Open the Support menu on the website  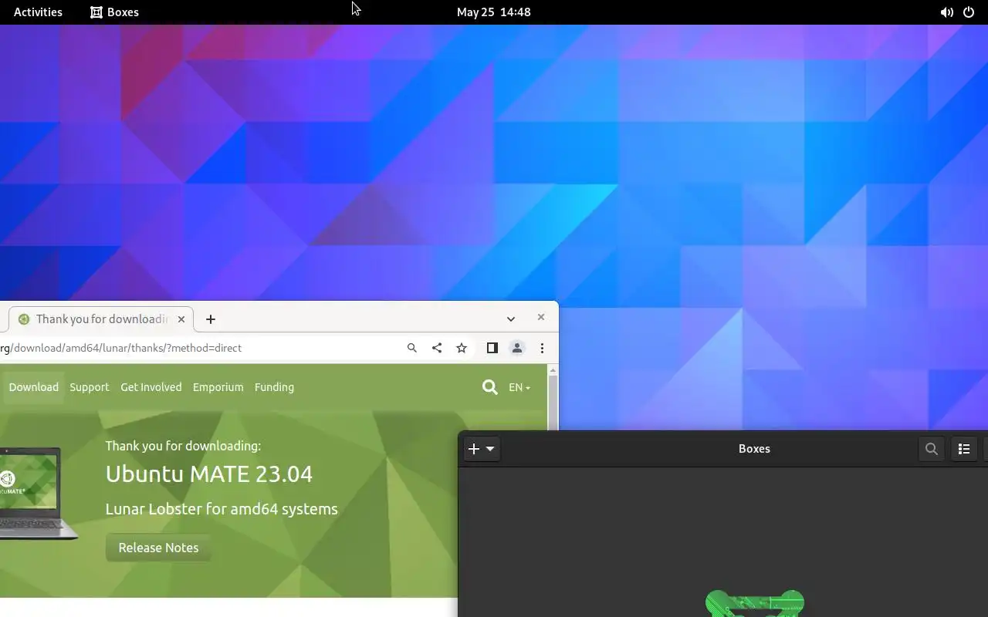tap(90, 387)
